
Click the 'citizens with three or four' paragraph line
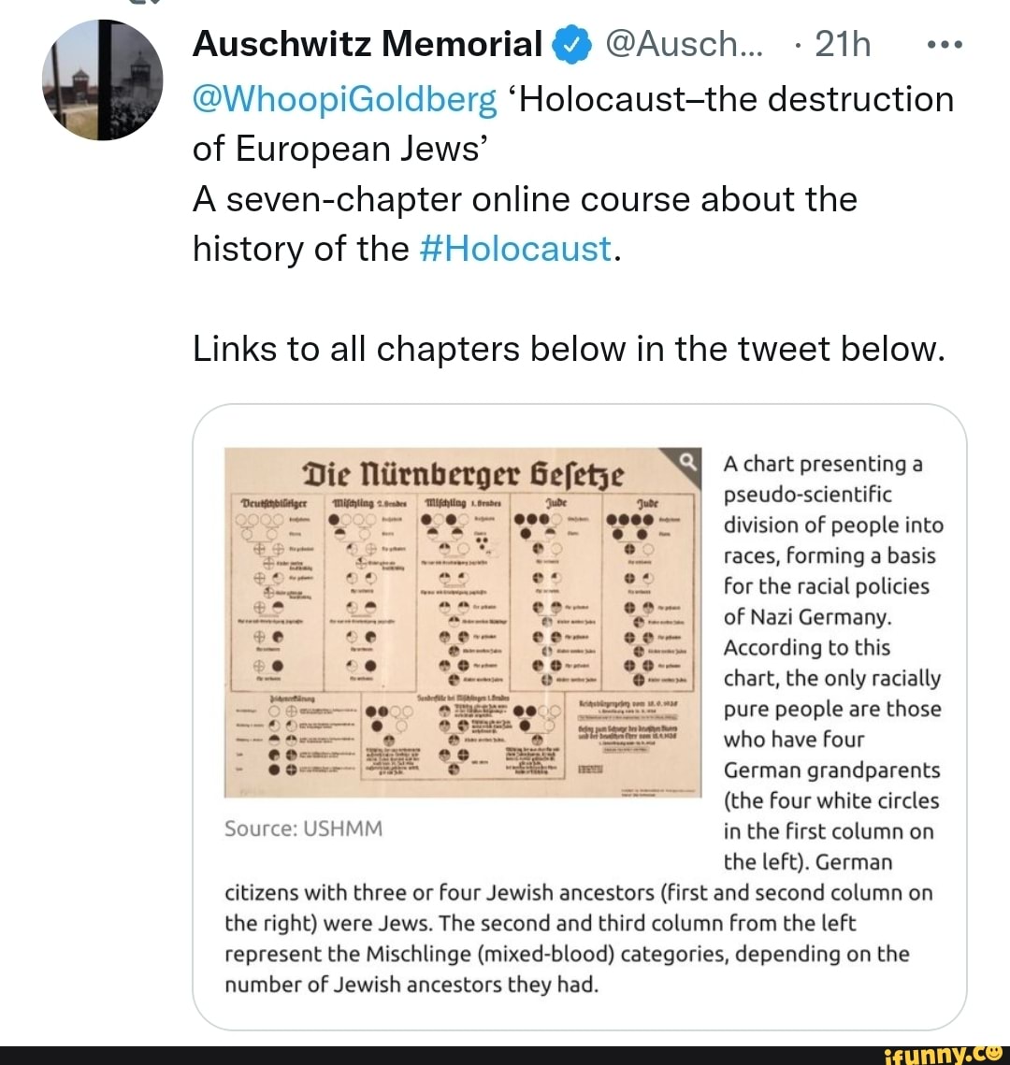(x=579, y=893)
